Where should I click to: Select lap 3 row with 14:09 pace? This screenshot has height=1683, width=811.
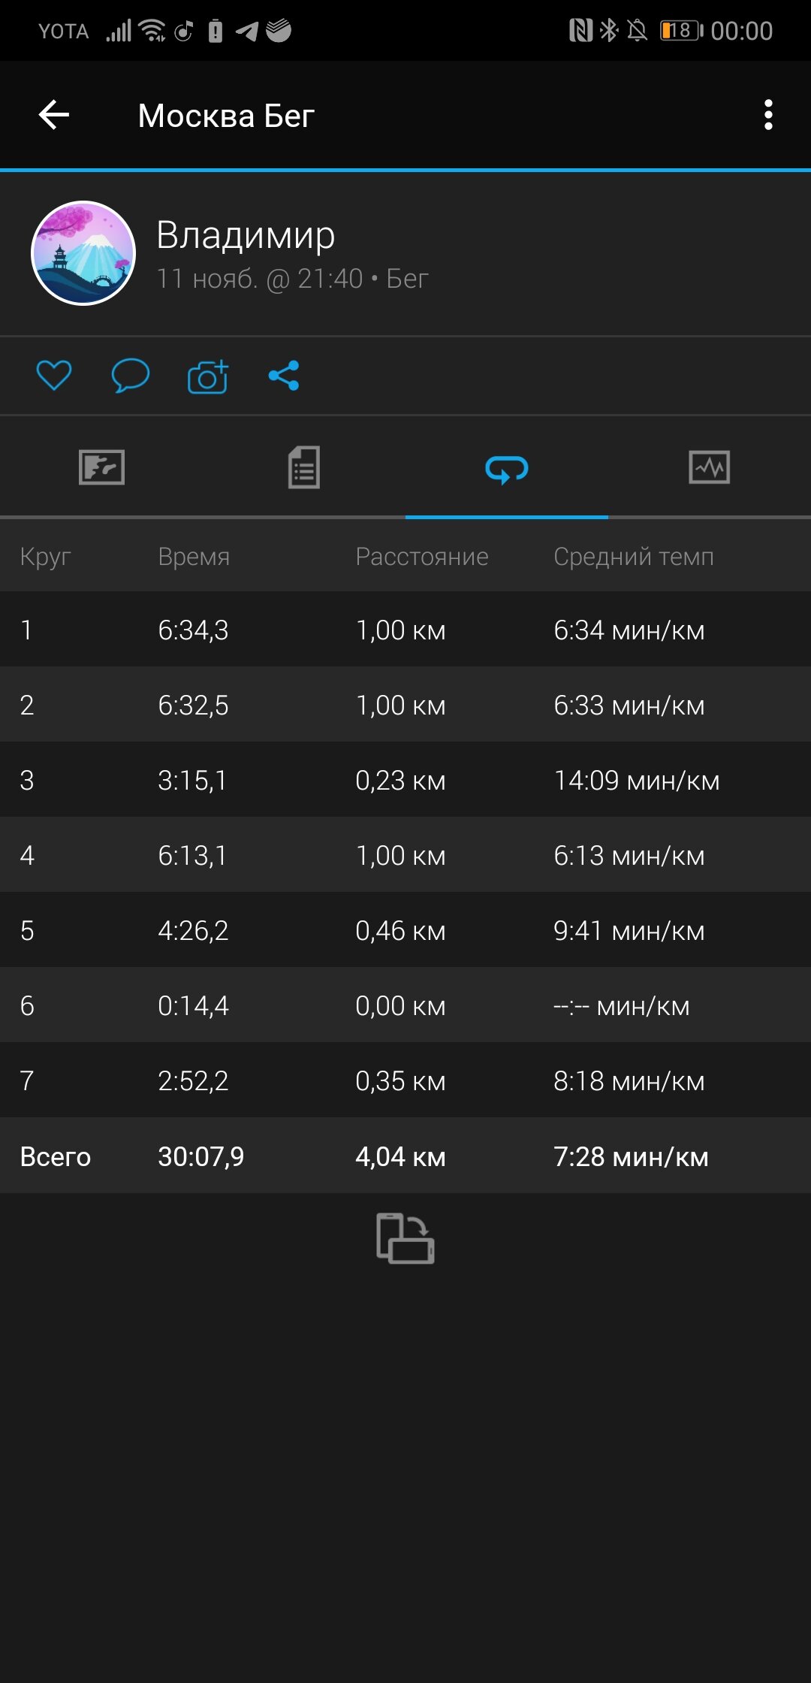point(405,780)
